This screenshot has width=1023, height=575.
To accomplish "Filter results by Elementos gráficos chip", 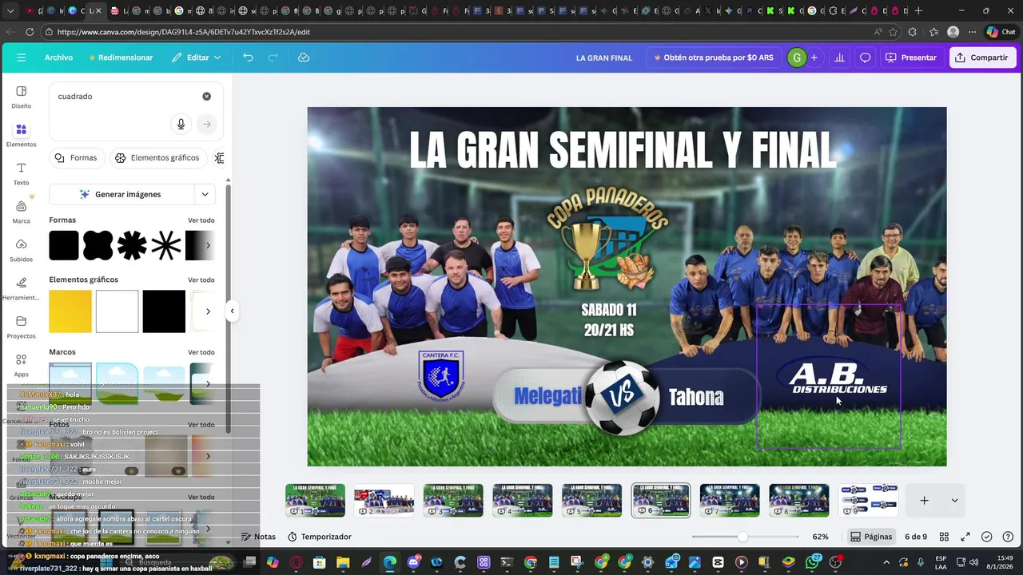I will [x=157, y=158].
